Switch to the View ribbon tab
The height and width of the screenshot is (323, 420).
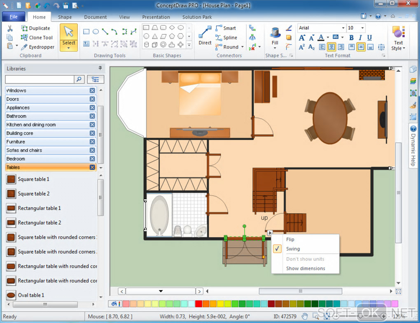pyautogui.click(x=124, y=17)
